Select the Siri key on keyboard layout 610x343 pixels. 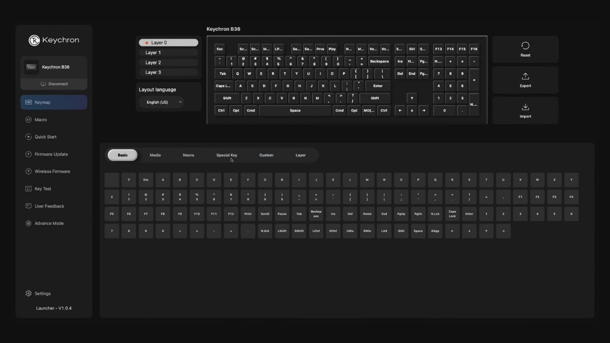point(412,49)
